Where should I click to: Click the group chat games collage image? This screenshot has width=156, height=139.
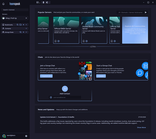[85, 71]
